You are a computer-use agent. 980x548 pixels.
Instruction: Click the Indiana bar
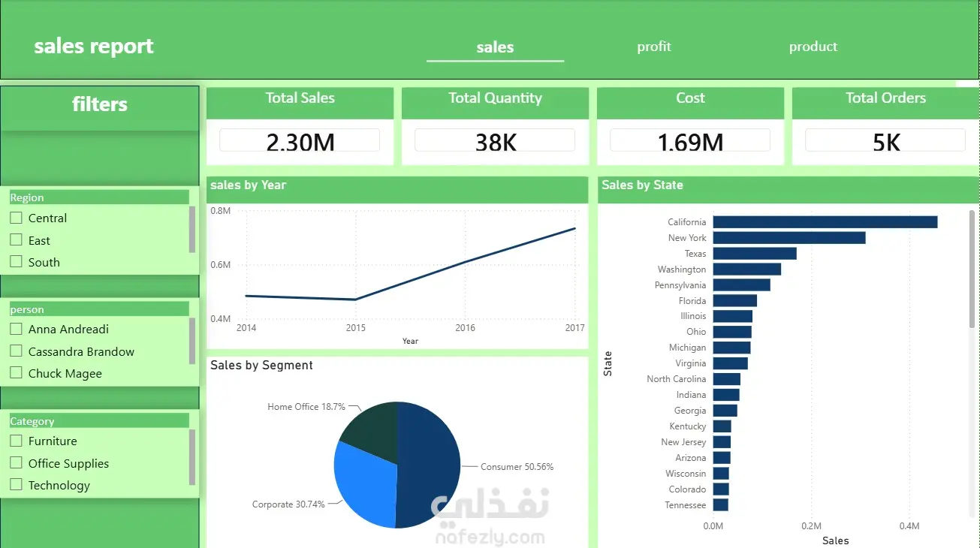click(726, 395)
